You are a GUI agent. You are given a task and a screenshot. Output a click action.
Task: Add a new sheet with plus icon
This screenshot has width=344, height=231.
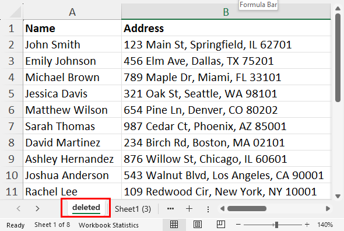[x=189, y=209]
